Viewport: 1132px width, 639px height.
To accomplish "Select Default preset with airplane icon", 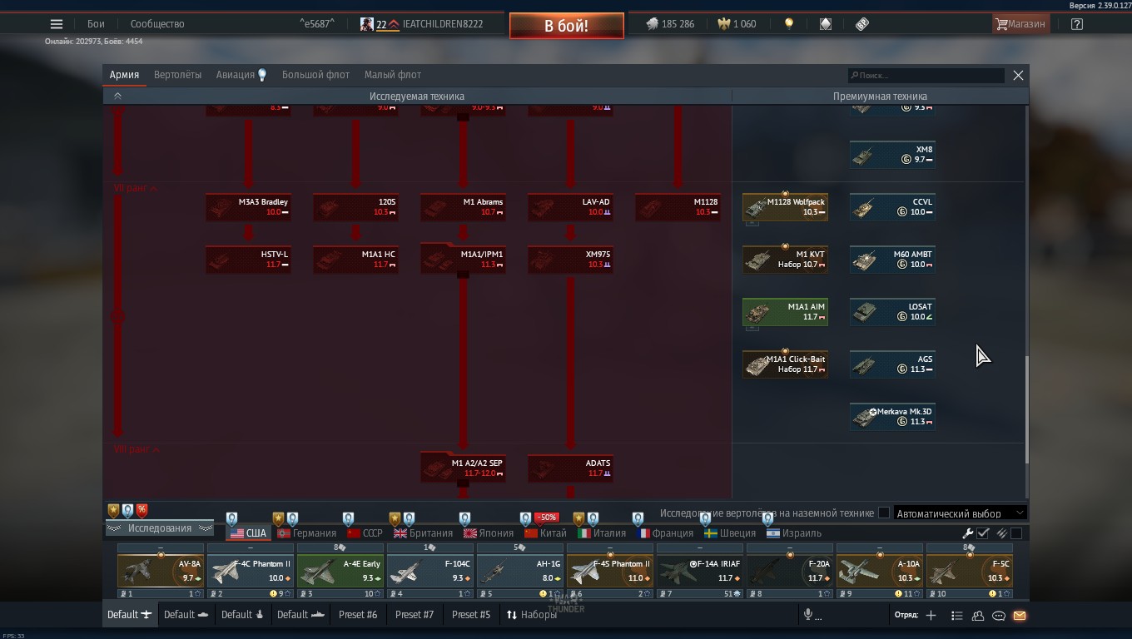I will tap(129, 615).
